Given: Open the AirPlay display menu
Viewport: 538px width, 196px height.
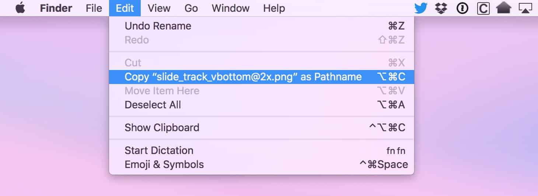Looking at the screenshot, I should pos(525,8).
